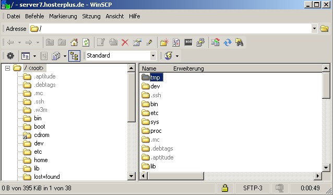Click the Edit file toolbar icon
The height and width of the screenshot is (195, 333).
point(101,42)
